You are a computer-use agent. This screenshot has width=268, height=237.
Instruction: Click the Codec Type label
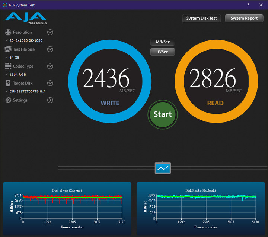[x=23, y=66]
